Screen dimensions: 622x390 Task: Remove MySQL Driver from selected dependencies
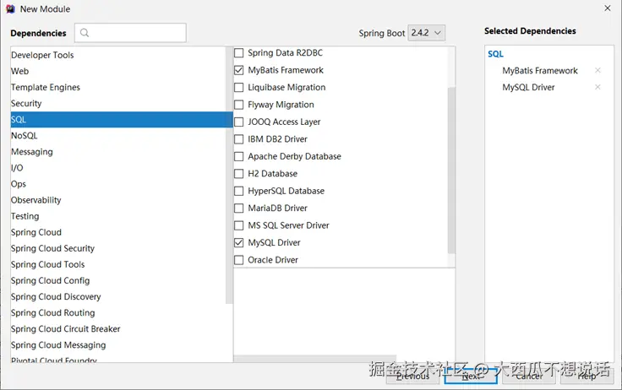[597, 87]
